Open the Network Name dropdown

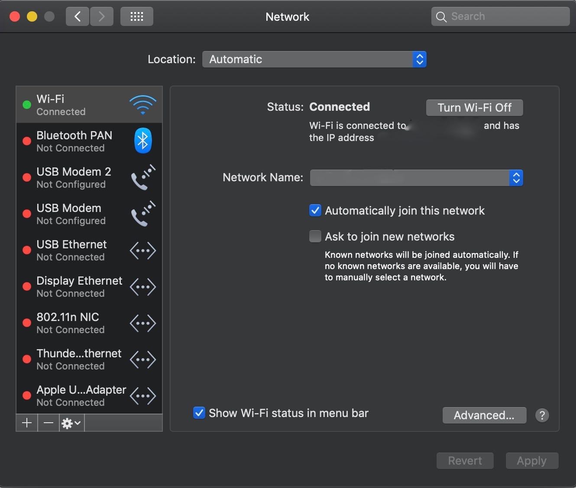click(x=417, y=178)
